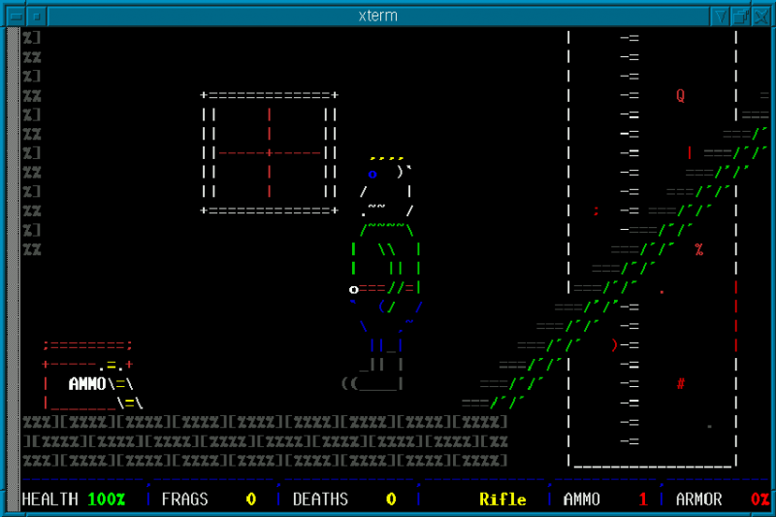Click the red % item in the shaft
Viewport: 776px width, 517px height.
(698, 249)
